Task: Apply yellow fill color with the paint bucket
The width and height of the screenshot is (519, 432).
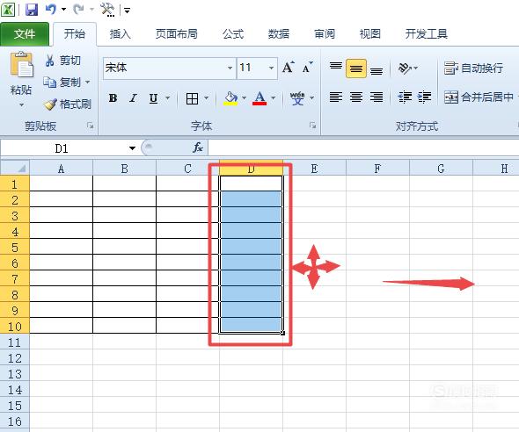Action: tap(230, 98)
